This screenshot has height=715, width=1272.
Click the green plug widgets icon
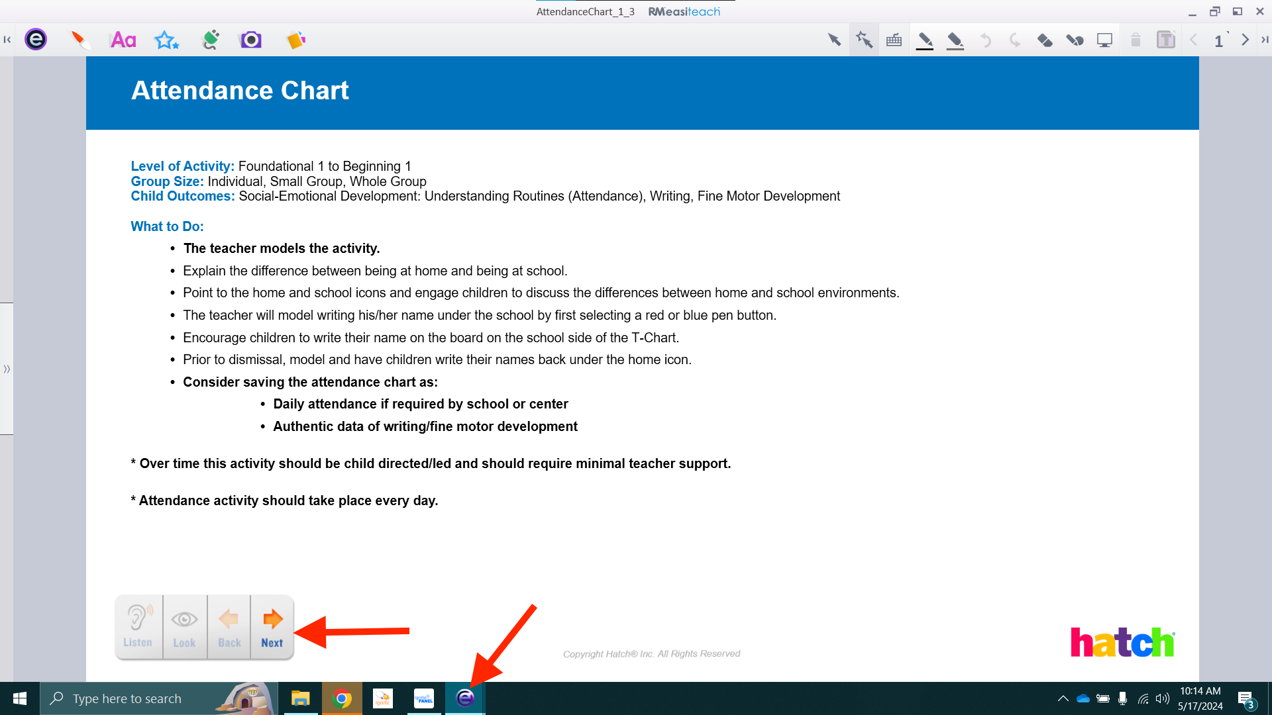[x=210, y=40]
